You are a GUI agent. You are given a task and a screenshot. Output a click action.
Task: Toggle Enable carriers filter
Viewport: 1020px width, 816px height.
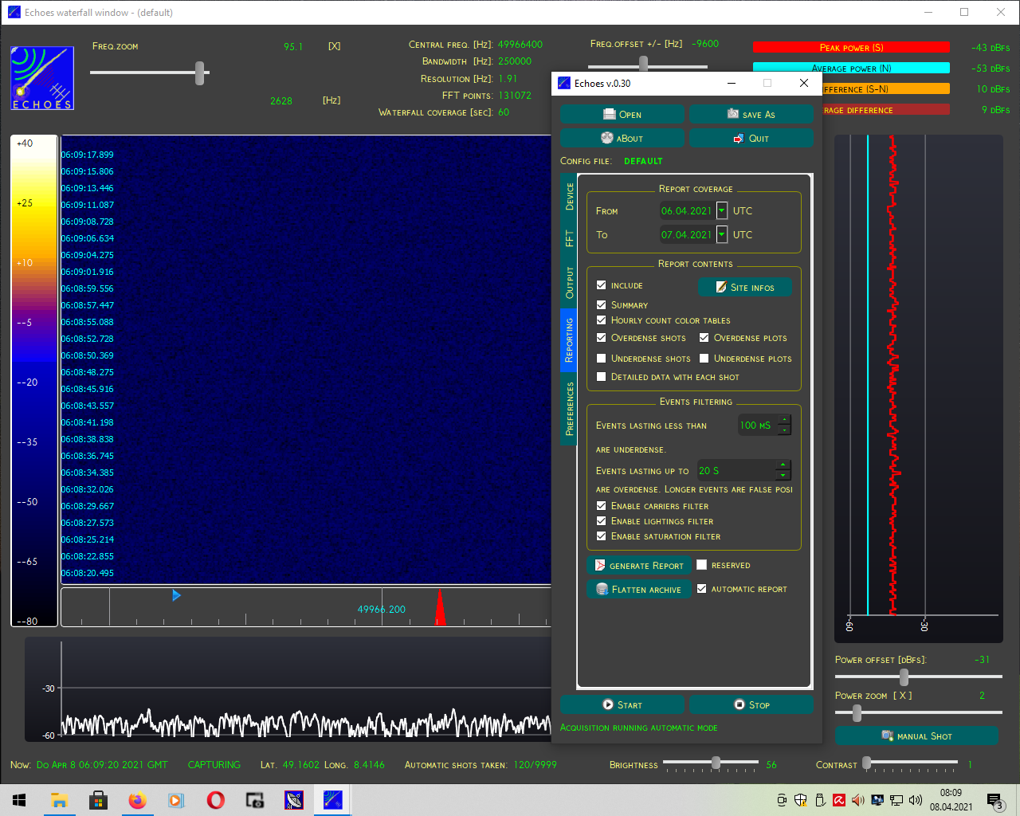pos(602,505)
